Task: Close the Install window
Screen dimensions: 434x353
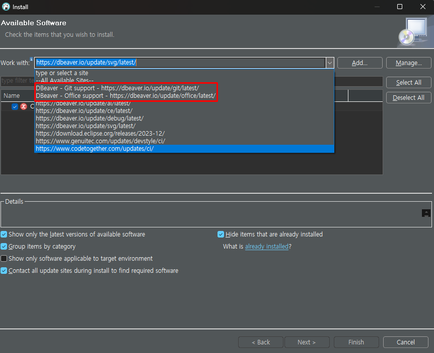Action: (x=422, y=7)
